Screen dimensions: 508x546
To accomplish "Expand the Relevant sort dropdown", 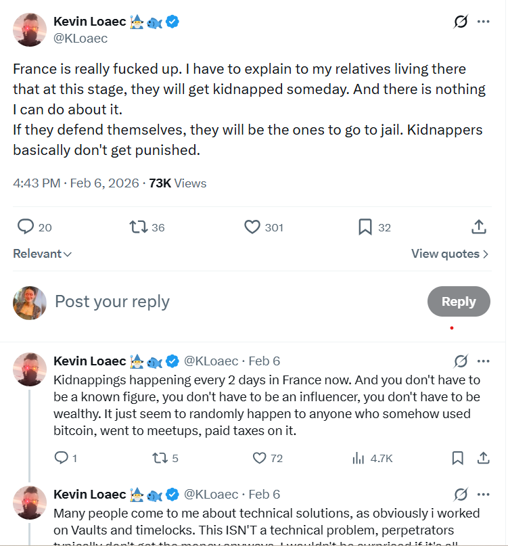I will point(43,254).
